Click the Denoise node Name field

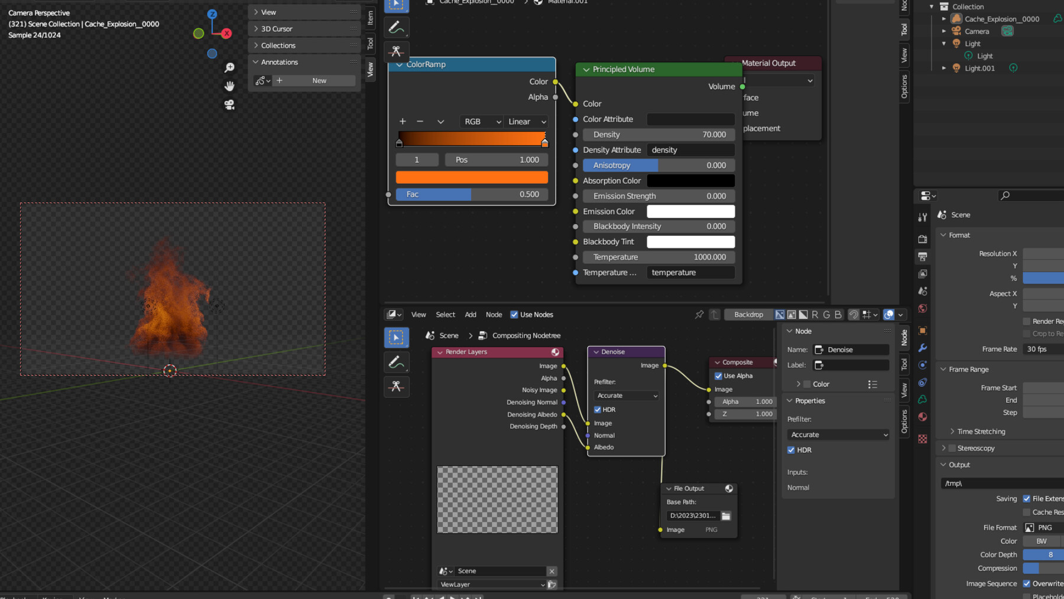coord(851,349)
